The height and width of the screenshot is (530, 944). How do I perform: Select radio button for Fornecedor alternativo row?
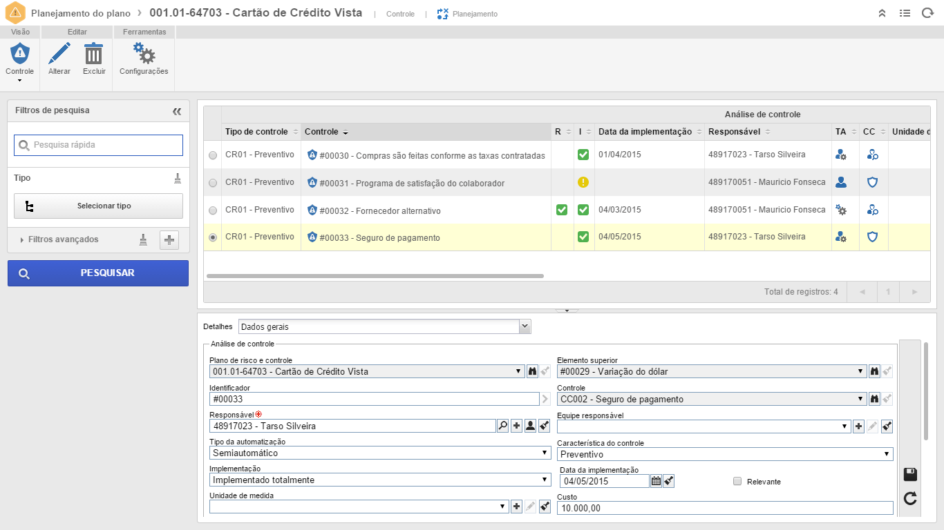pos(213,210)
